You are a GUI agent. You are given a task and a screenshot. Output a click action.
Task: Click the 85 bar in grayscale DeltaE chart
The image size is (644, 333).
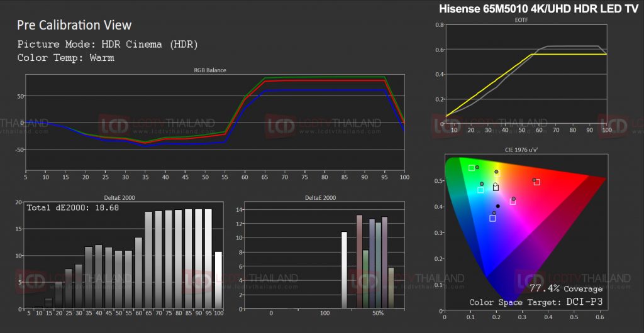[x=189, y=259]
